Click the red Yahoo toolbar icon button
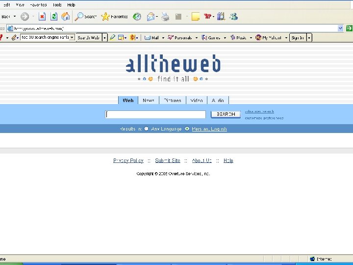 coord(207,16)
